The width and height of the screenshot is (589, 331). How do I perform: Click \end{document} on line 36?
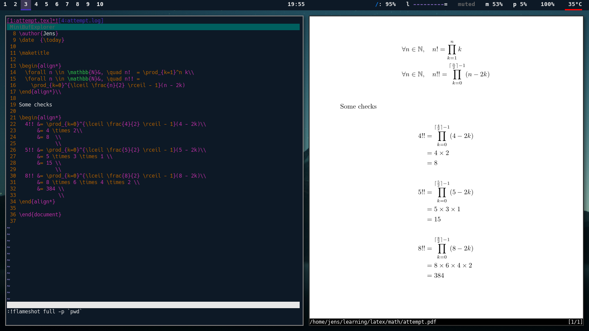point(40,214)
